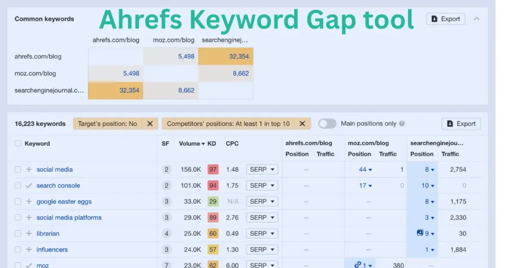Check the google easter eggs checkbox

point(18,201)
